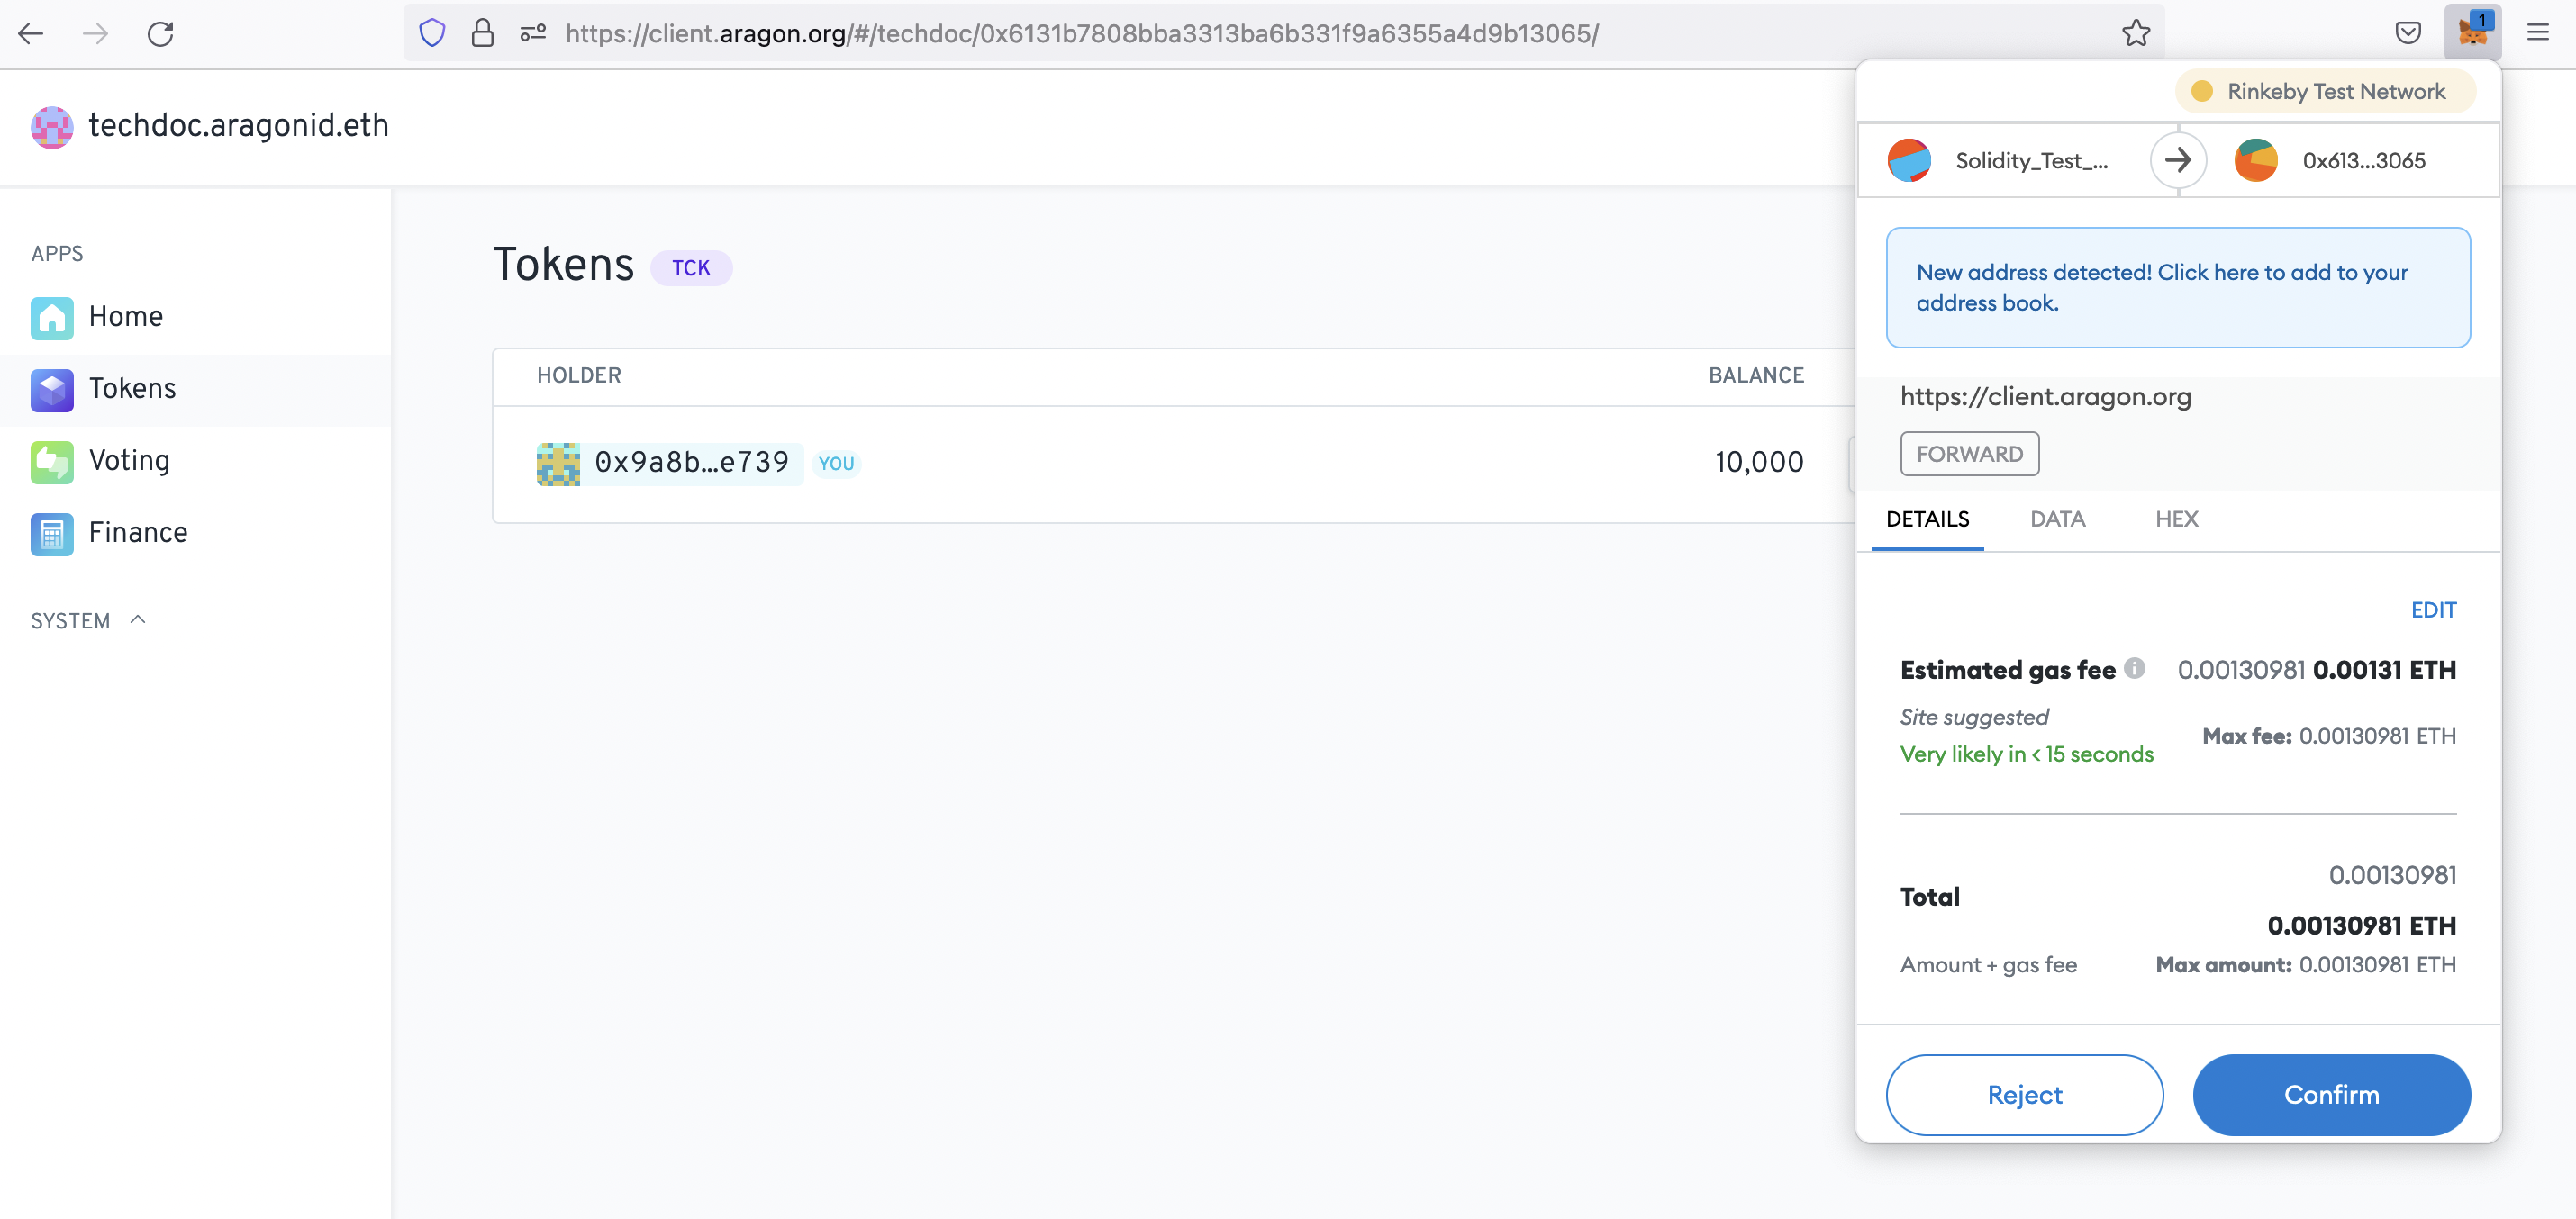The image size is (2576, 1219).
Task: Click EDIT to change gas fee
Action: (x=2433, y=609)
